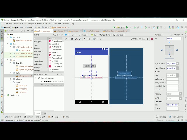Open the Language dropdown
The width and height of the screenshot is (187, 140).
119,35
